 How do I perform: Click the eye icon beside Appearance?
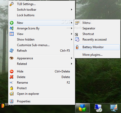point(12,58)
